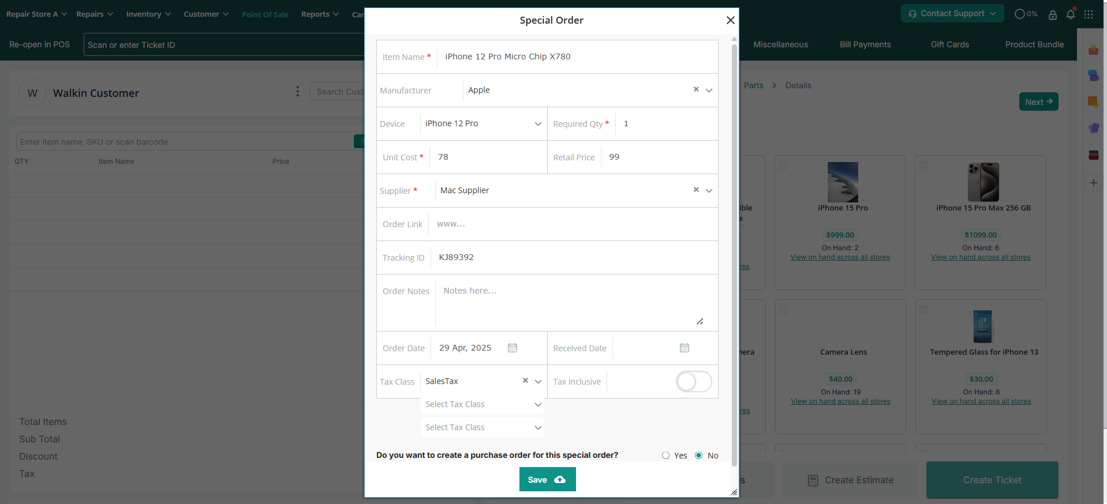The height and width of the screenshot is (504, 1107).
Task: Click the red basket sidebar icon
Action: (1093, 50)
